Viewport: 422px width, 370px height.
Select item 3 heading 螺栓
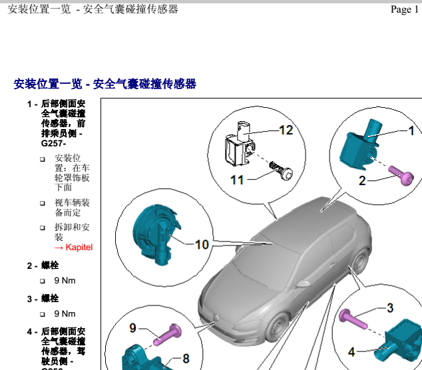click(x=50, y=298)
